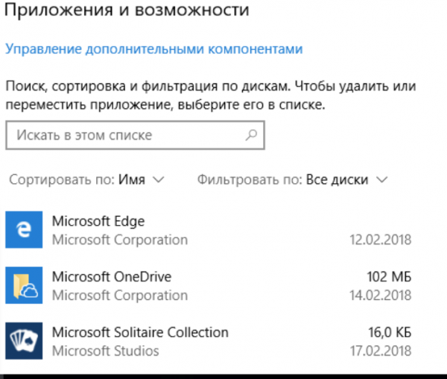Screen dimensions: 447x379
Task: Open Управление дополнительными компонентами link
Action: [x=154, y=48]
